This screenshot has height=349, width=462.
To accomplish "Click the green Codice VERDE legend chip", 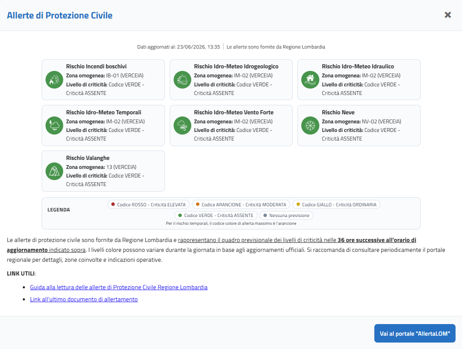I will [x=216, y=215].
